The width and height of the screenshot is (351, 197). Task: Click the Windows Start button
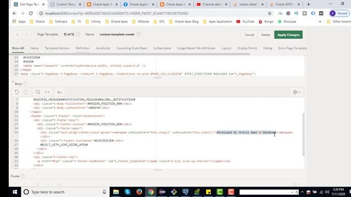[15, 192]
